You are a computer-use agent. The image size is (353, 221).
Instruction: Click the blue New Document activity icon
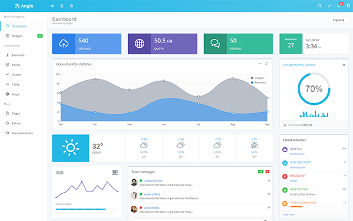click(285, 163)
